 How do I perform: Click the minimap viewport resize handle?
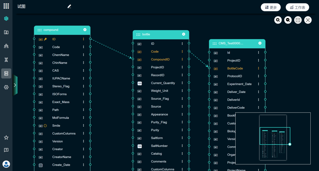(x=290, y=144)
